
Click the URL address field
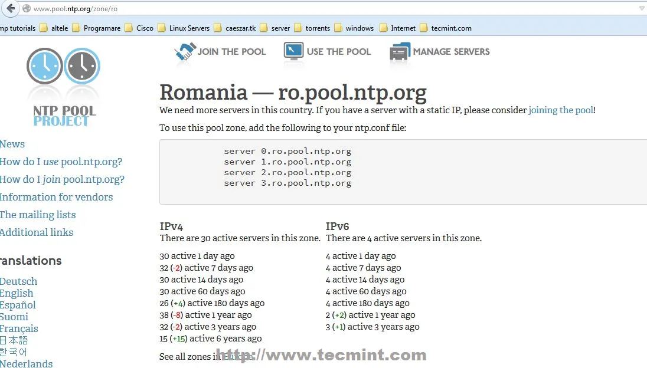pos(295,9)
